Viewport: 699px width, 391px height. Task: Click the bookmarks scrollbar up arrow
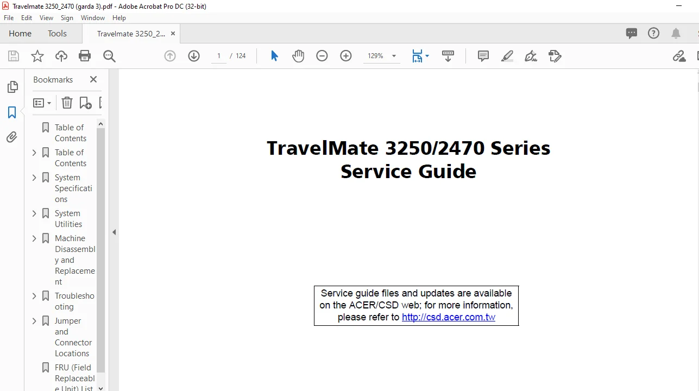(x=100, y=124)
